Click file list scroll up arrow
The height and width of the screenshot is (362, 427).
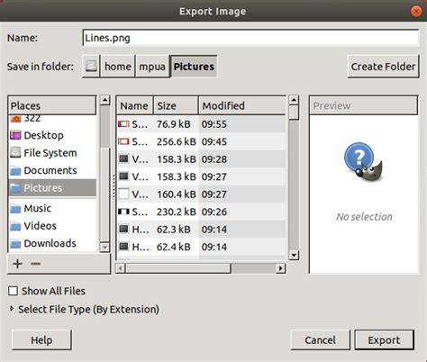294,100
